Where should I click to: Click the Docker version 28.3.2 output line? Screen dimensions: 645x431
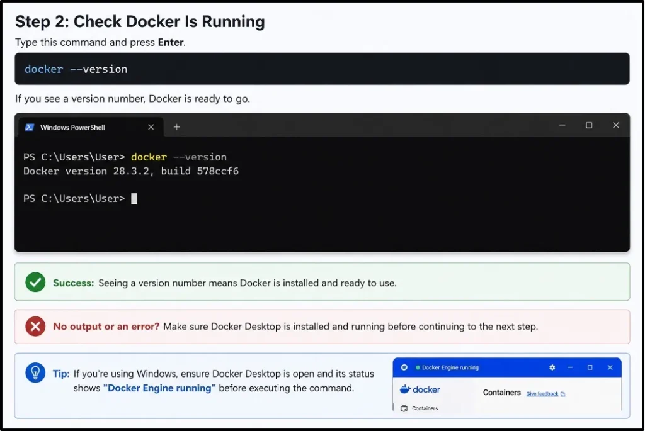(x=131, y=171)
